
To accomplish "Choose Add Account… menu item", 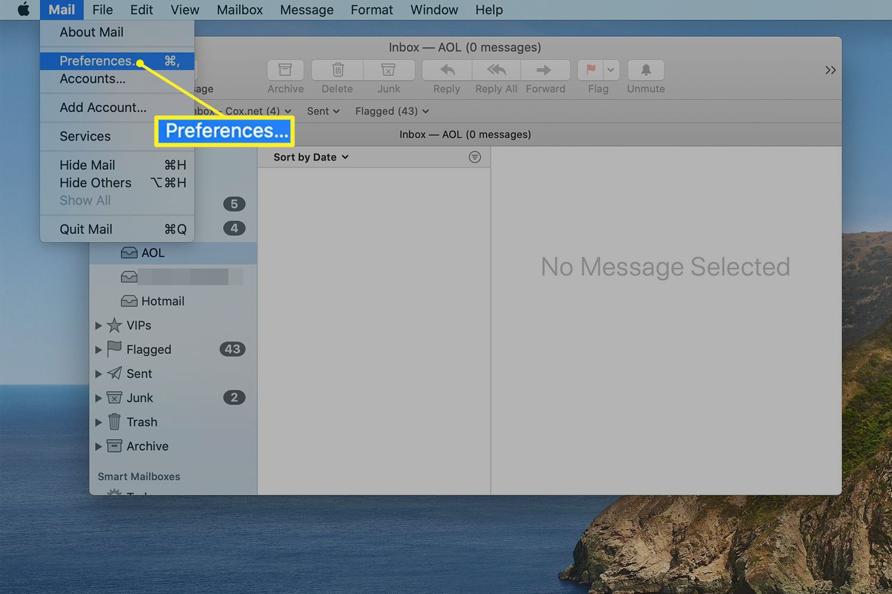I will tap(117, 108).
